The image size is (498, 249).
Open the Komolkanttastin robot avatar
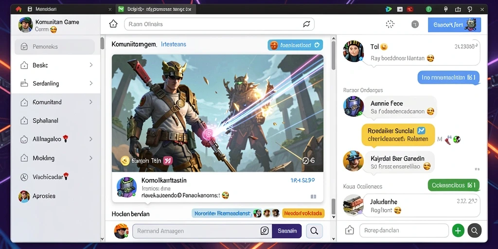[x=127, y=187]
